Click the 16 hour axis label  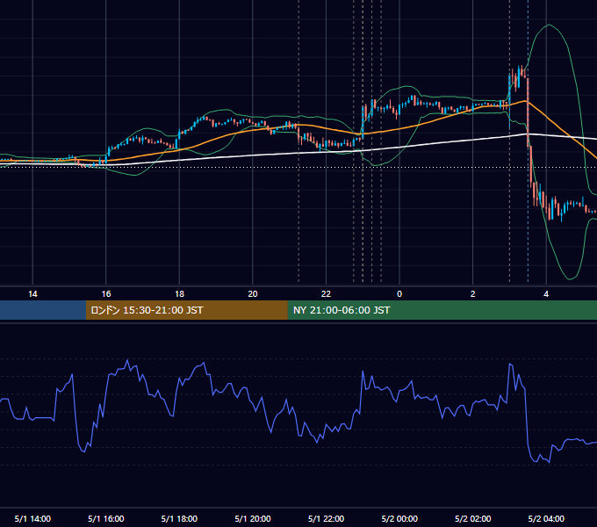click(106, 294)
